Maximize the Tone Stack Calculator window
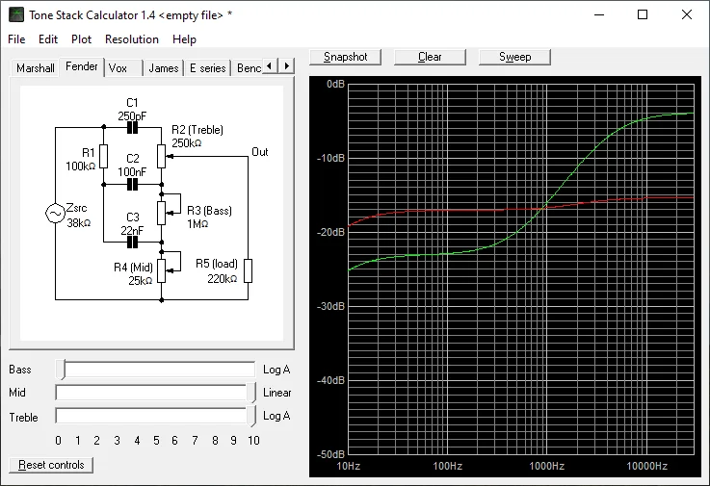 pyautogui.click(x=642, y=15)
